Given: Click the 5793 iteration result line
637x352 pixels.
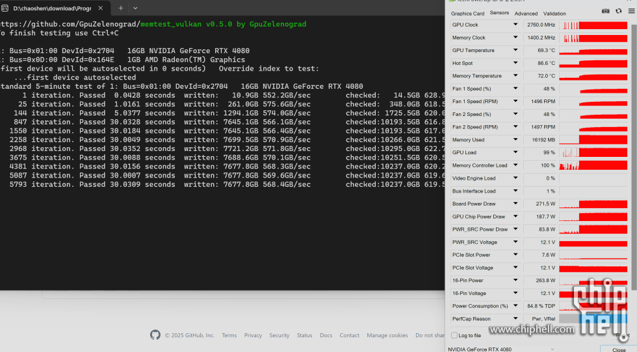Looking at the screenshot, I should coord(222,184).
